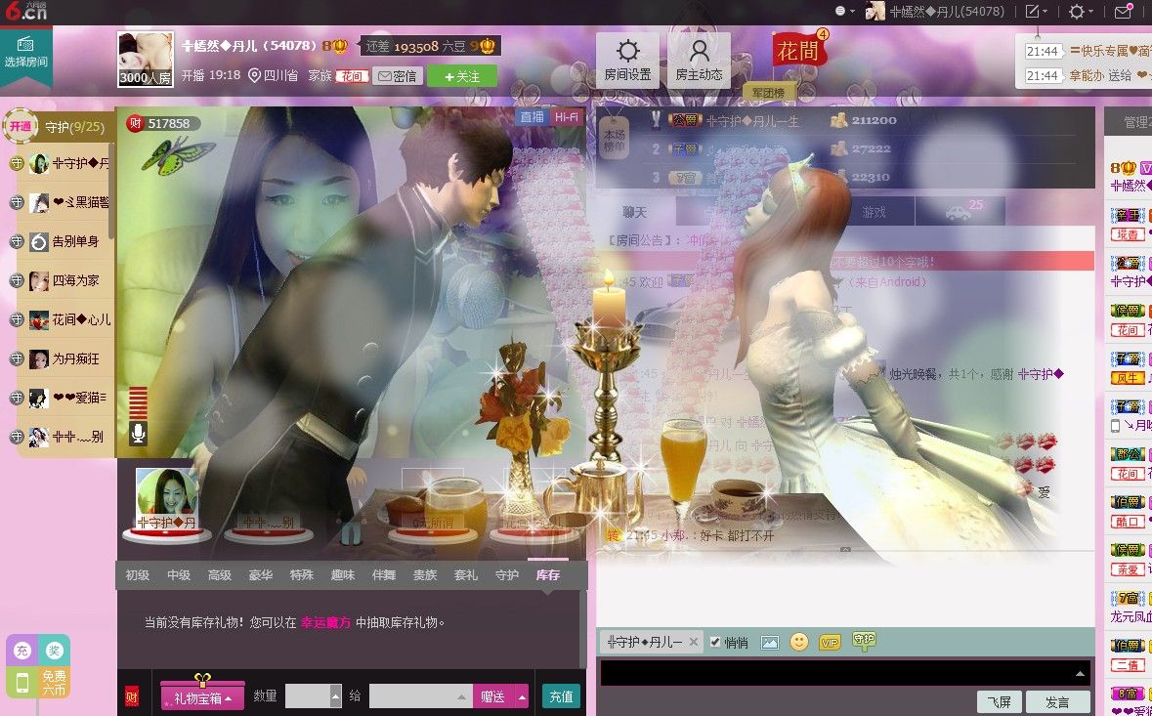1152x716 pixels.
Task: Expand the arrow beside the 赠送 button
Action: pyautogui.click(x=522, y=696)
